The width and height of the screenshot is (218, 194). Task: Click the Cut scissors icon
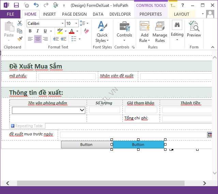pos(20,23)
